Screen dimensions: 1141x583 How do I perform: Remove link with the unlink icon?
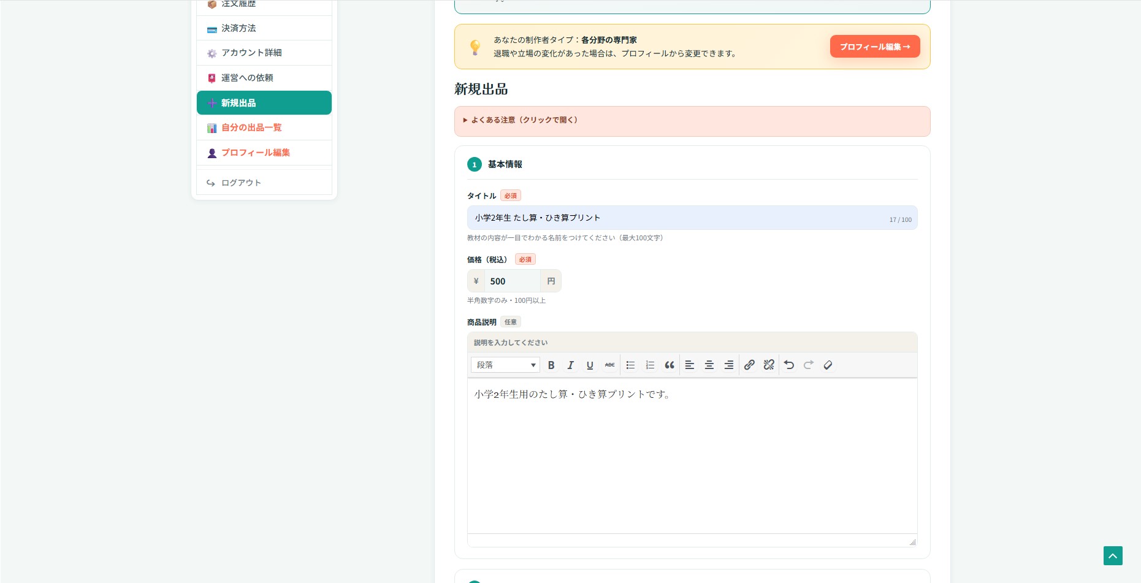tap(769, 365)
